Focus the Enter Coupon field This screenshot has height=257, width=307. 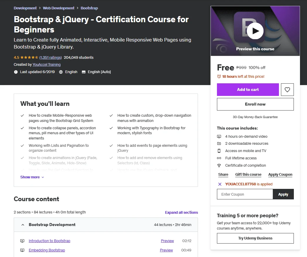[x=245, y=194]
